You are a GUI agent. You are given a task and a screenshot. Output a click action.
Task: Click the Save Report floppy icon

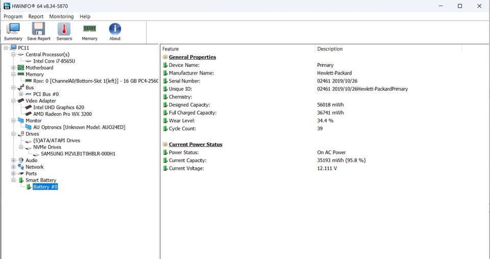[x=38, y=30]
